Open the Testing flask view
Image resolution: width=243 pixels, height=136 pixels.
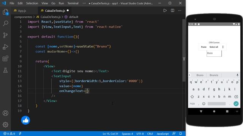tap(5, 70)
